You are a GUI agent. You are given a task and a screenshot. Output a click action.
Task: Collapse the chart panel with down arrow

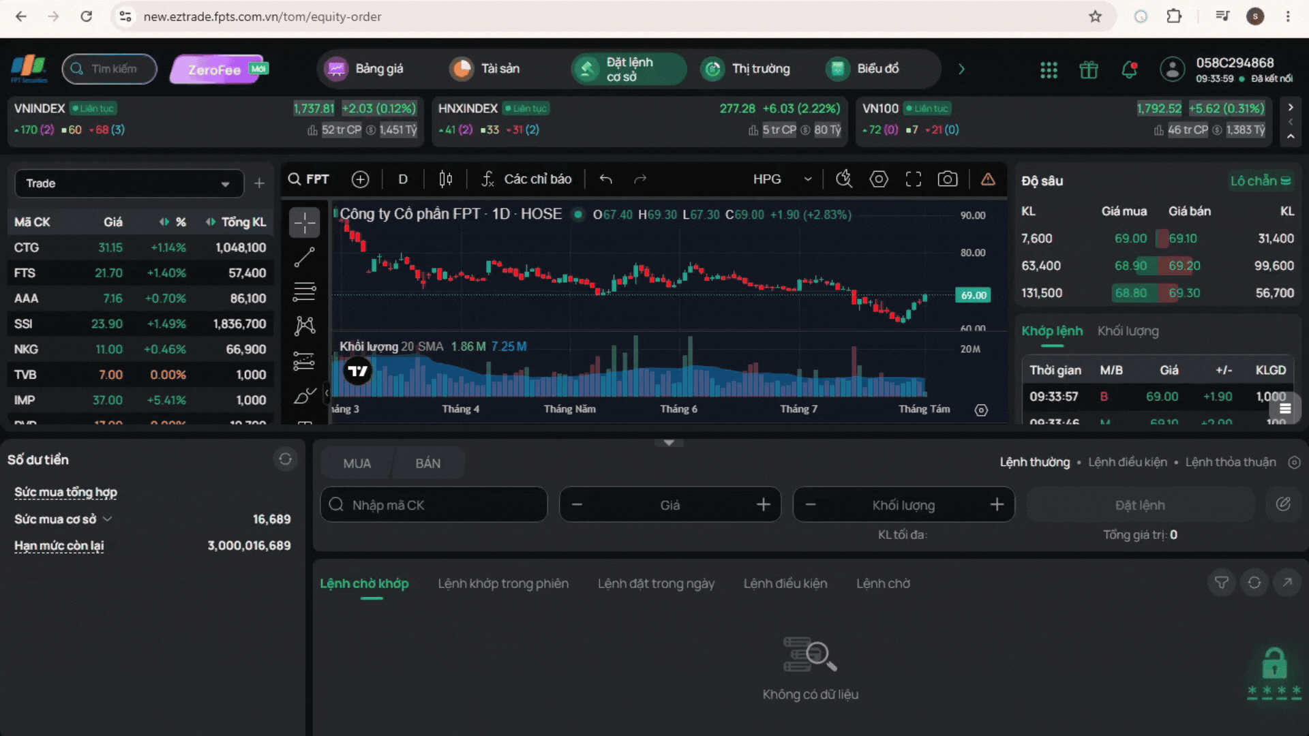[x=669, y=443]
